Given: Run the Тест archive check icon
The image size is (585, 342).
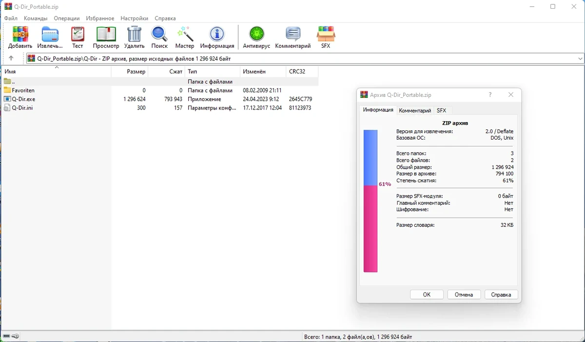Looking at the screenshot, I should click(x=78, y=34).
